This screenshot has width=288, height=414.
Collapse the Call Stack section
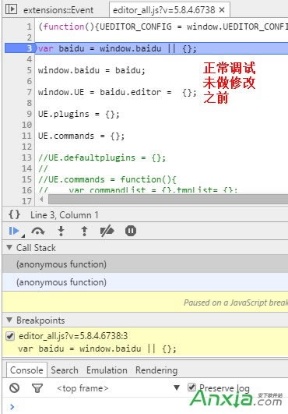click(x=9, y=247)
